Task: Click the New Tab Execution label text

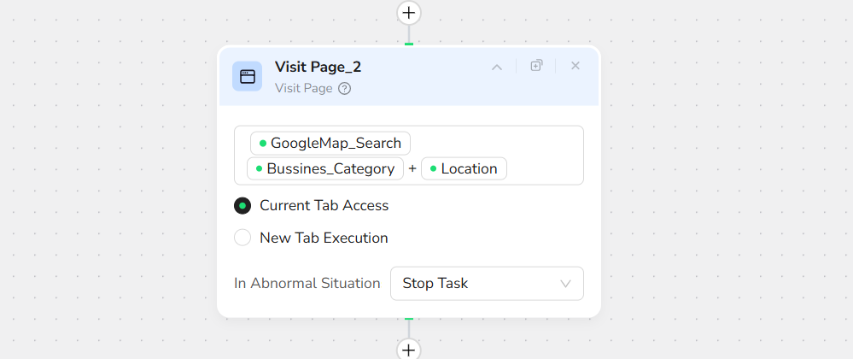Action: pyautogui.click(x=324, y=238)
